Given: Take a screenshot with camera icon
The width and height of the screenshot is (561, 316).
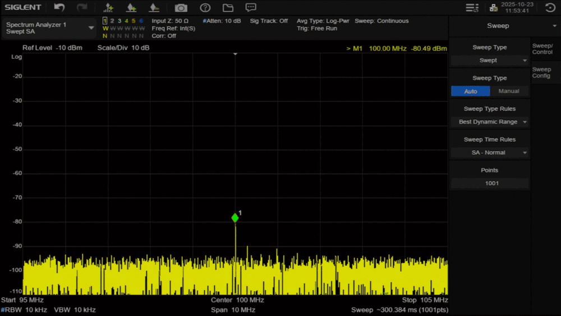Looking at the screenshot, I should pyautogui.click(x=181, y=7).
